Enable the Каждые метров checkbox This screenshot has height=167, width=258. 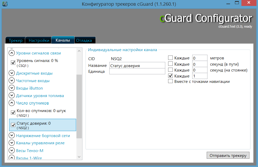point(170,58)
